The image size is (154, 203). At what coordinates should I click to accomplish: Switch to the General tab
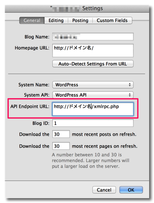32,20
